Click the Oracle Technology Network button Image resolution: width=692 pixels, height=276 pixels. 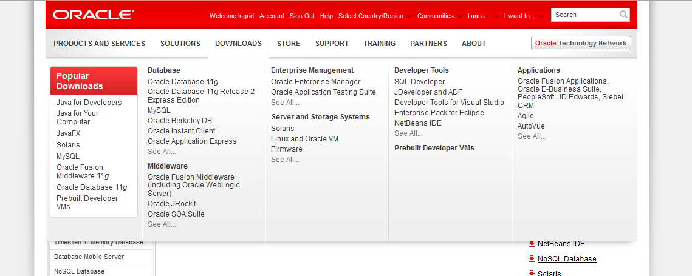[581, 44]
